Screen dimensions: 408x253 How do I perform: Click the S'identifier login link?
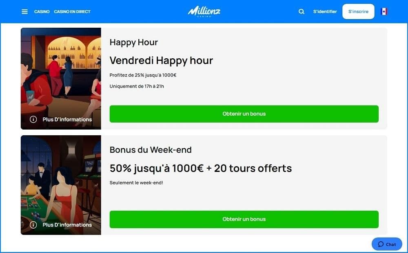pyautogui.click(x=325, y=11)
